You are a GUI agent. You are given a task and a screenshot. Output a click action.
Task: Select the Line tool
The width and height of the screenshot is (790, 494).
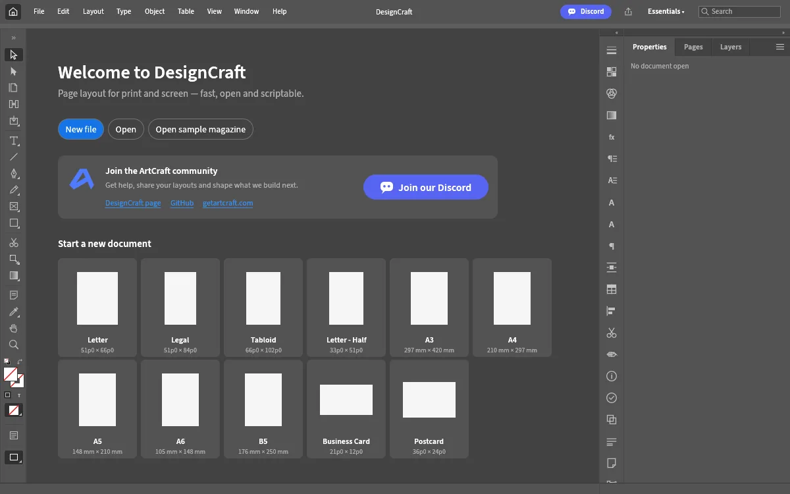pyautogui.click(x=14, y=157)
